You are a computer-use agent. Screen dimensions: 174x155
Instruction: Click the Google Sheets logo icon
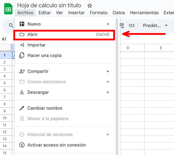[x=8, y=9]
